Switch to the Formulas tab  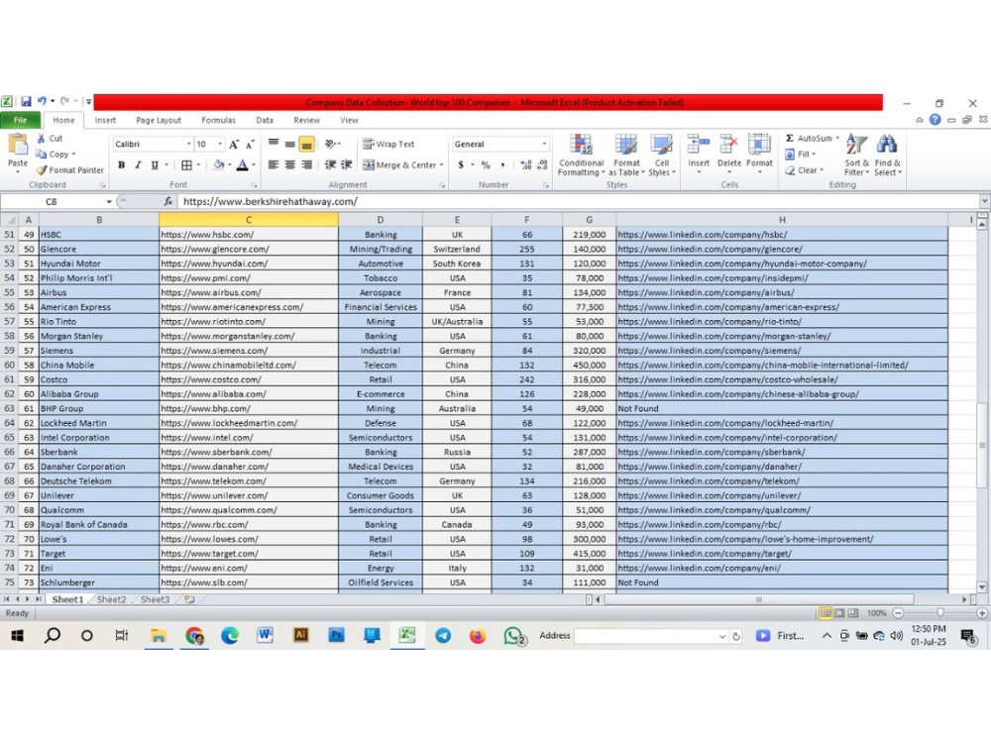(x=219, y=120)
